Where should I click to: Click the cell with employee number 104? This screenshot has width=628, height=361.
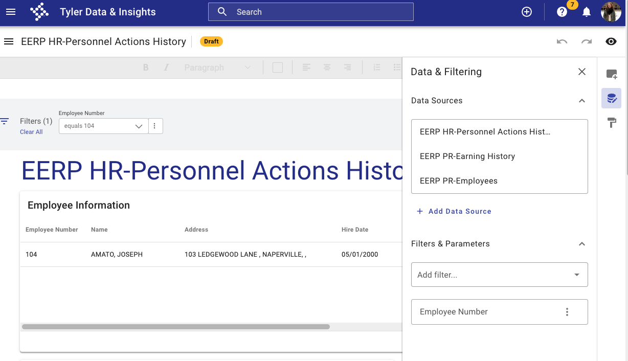(31, 254)
